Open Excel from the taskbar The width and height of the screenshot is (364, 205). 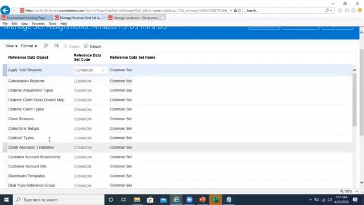(x=216, y=200)
